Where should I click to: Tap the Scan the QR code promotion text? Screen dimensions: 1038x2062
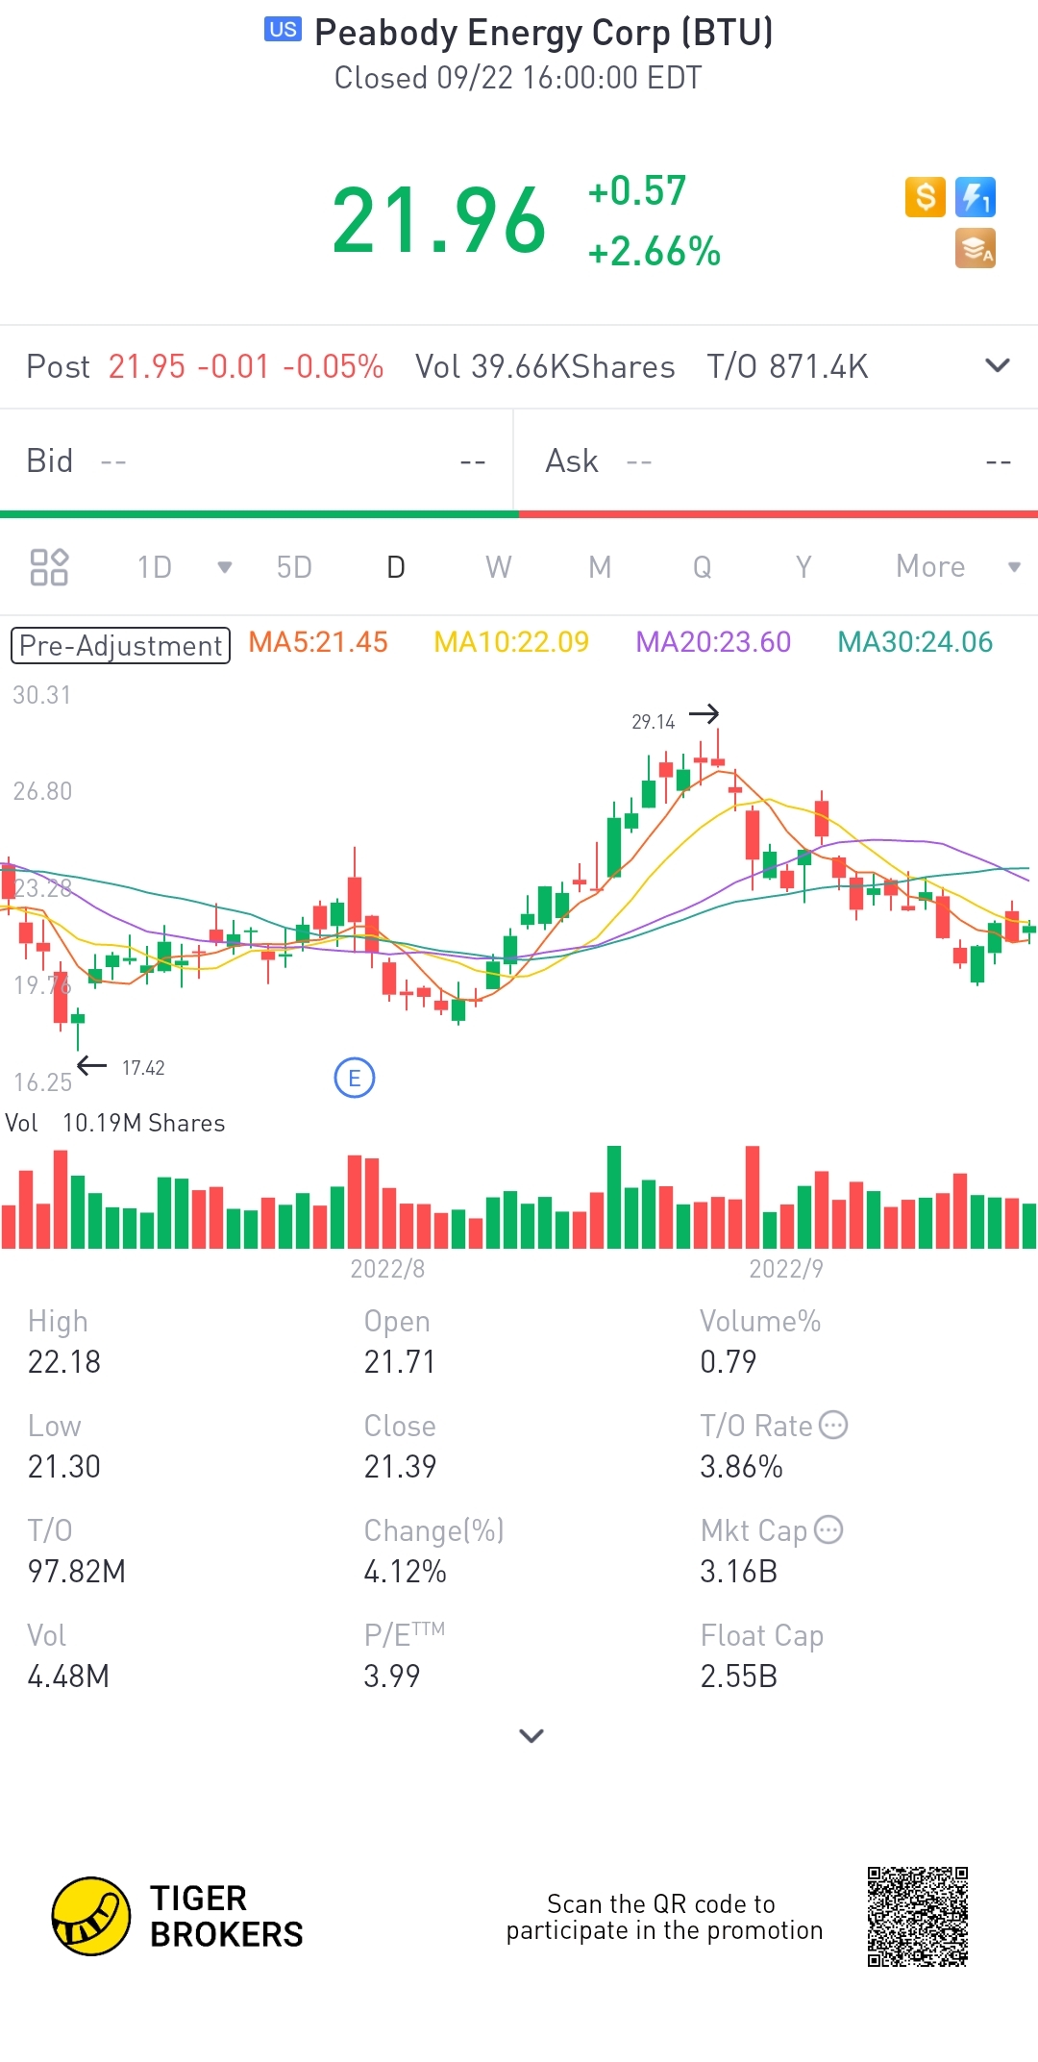pos(664,1917)
